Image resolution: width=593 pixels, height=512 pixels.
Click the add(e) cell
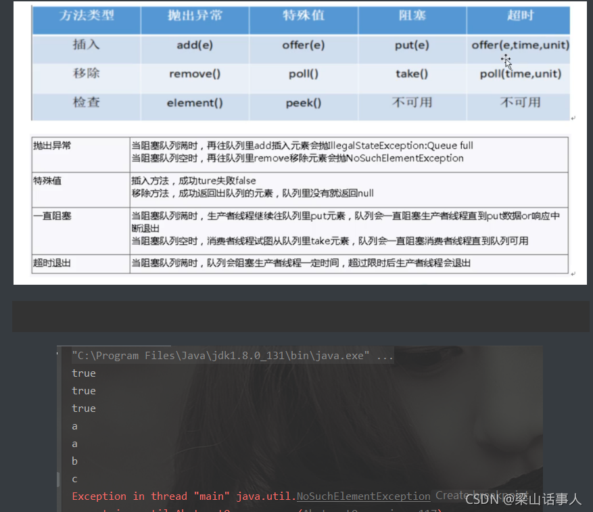[195, 45]
